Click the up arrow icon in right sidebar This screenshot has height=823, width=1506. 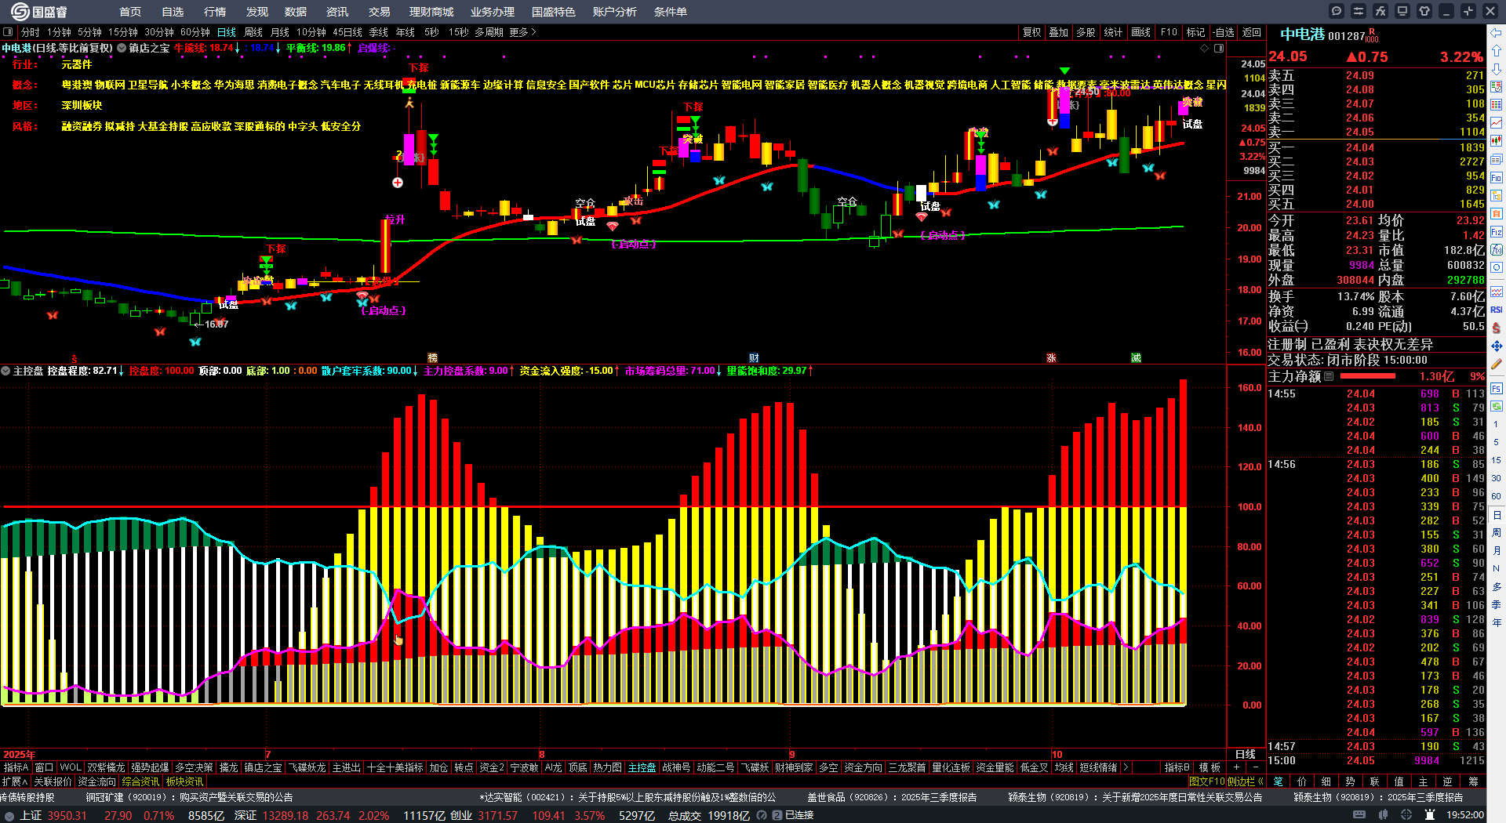pyautogui.click(x=1497, y=50)
